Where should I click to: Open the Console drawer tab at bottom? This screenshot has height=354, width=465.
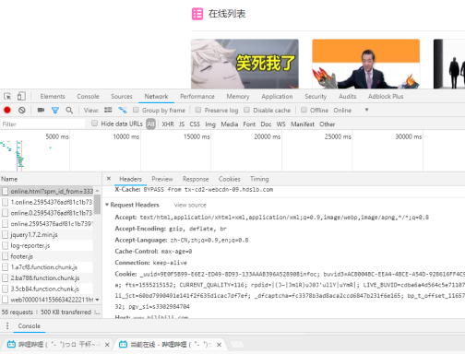click(x=30, y=325)
